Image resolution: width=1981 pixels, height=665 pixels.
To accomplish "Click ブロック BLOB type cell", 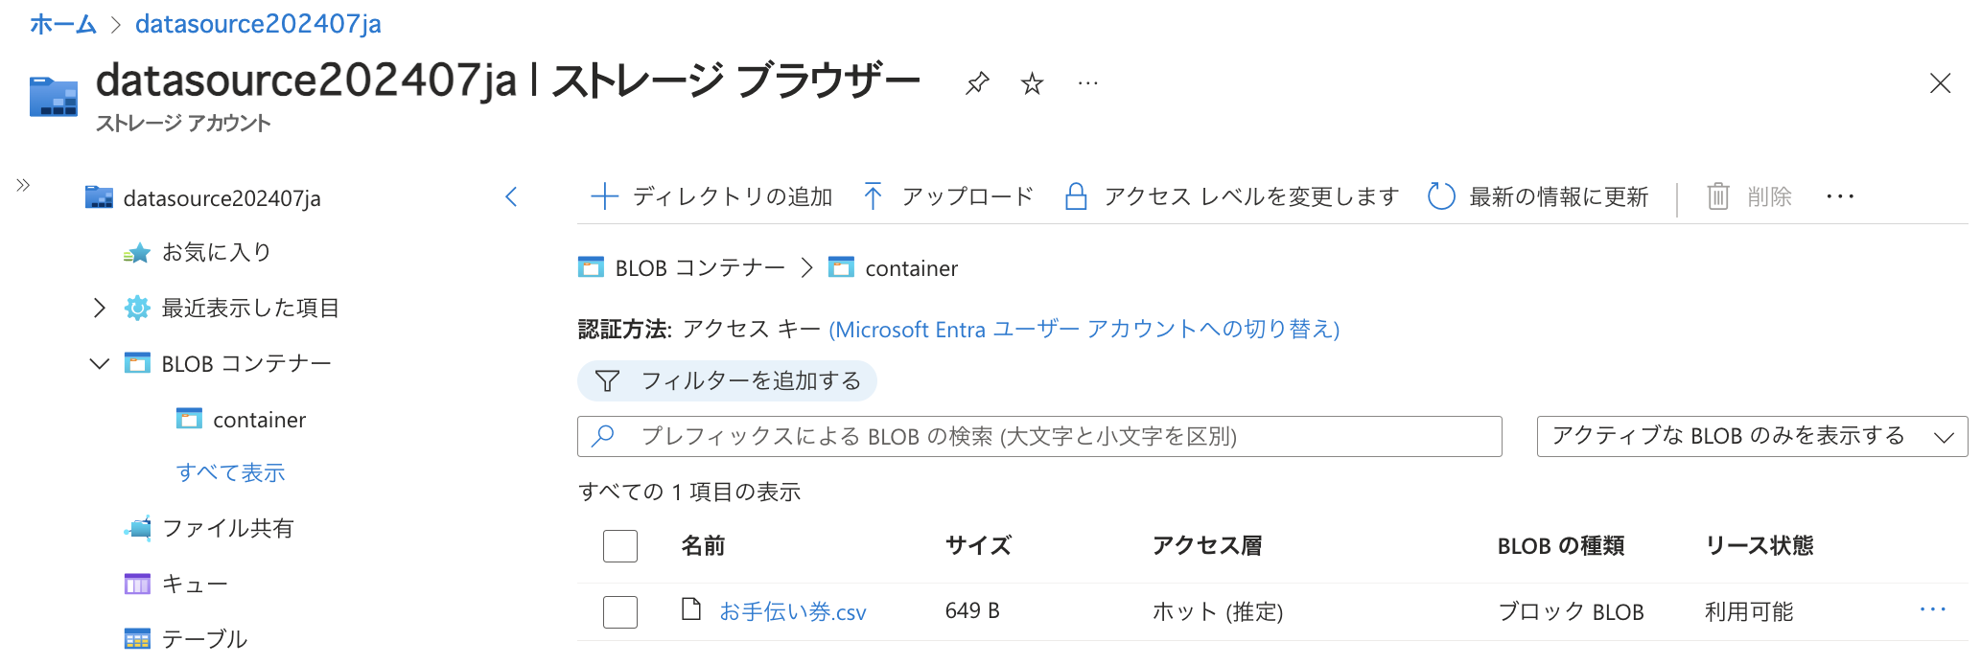I will (1571, 611).
